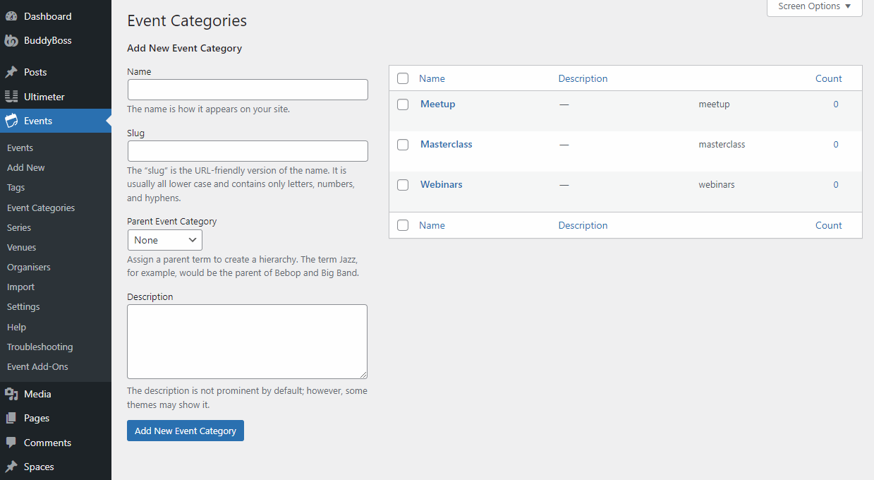
Task: Click the Add New Event Category button
Action: pyautogui.click(x=185, y=431)
